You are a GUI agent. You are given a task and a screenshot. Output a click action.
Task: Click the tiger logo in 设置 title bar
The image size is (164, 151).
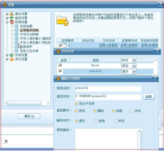pyautogui.click(x=5, y=5)
